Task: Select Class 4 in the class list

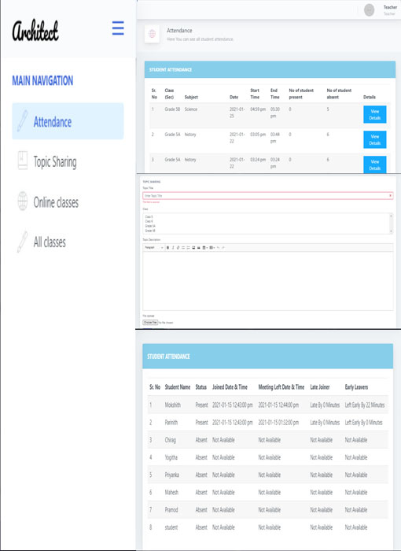Action: [x=149, y=221]
